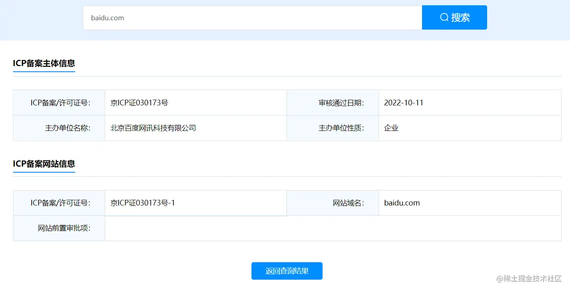Select the ICP备案主体信息 heading

44,63
